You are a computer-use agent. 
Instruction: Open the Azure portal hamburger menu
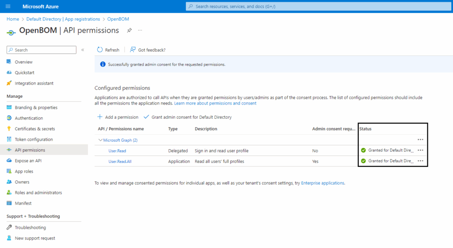click(8, 6)
